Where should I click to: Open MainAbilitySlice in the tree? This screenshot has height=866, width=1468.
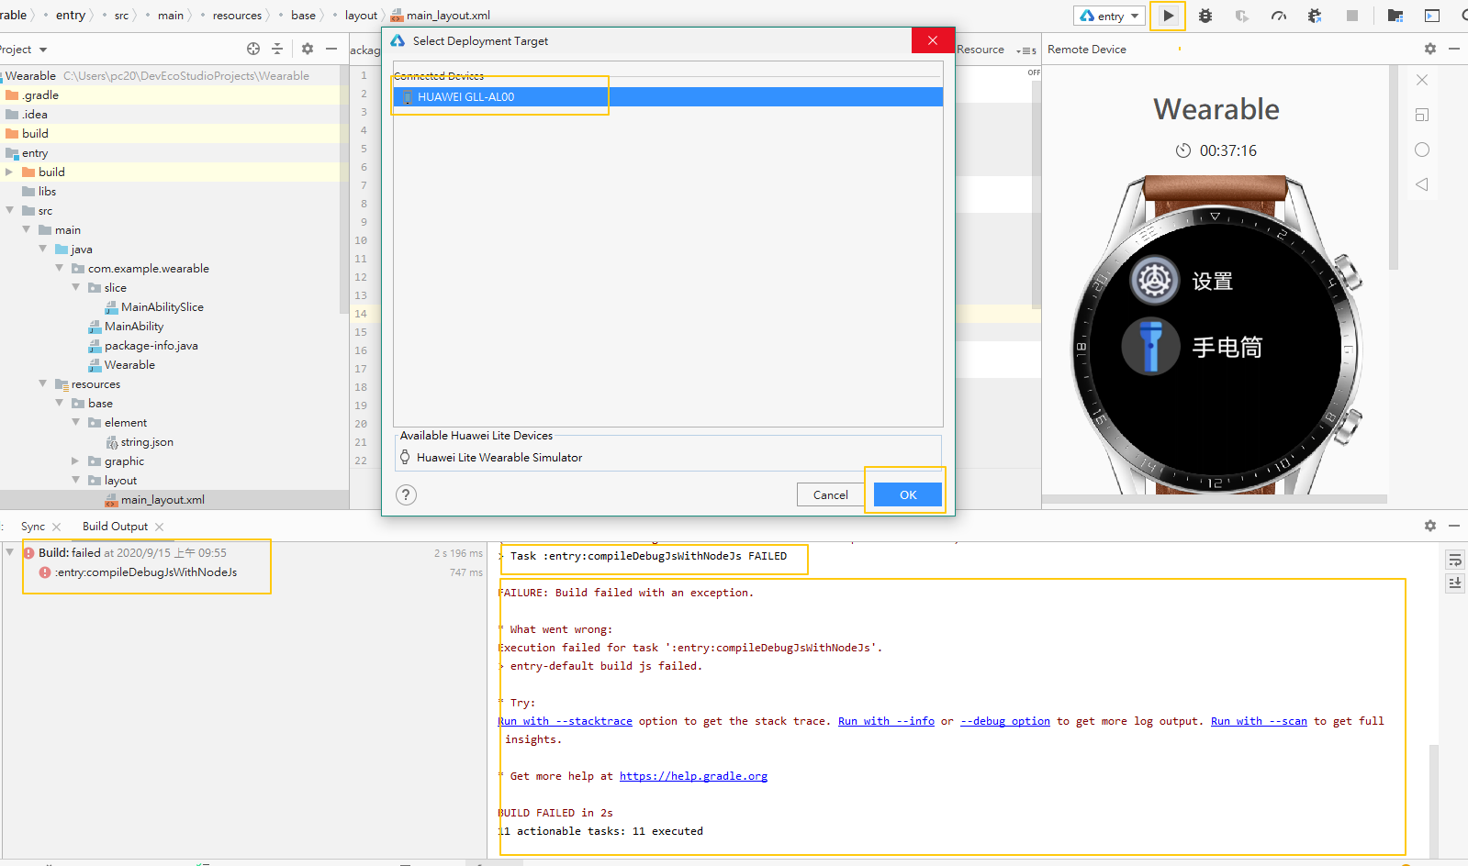coord(162,307)
